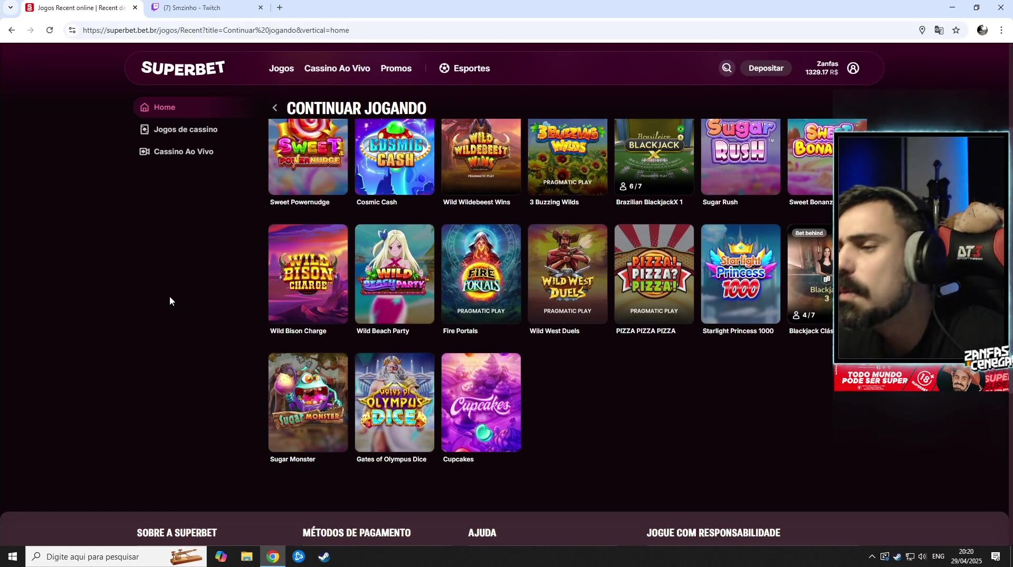1013x567 pixels.
Task: Launch Wild Wildebeest Wins game
Action: (x=481, y=157)
